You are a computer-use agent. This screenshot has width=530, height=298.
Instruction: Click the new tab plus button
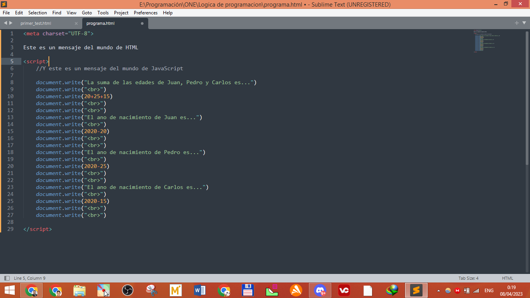pyautogui.click(x=516, y=23)
